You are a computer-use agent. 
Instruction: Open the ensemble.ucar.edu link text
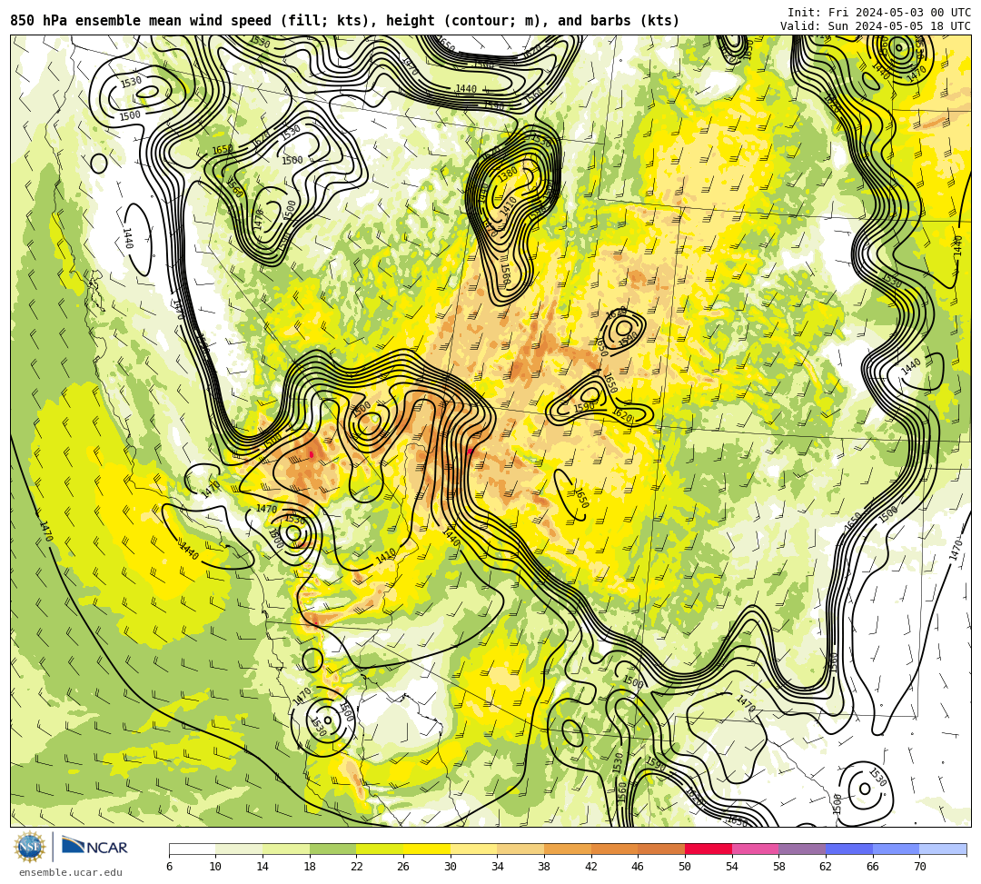[70, 872]
